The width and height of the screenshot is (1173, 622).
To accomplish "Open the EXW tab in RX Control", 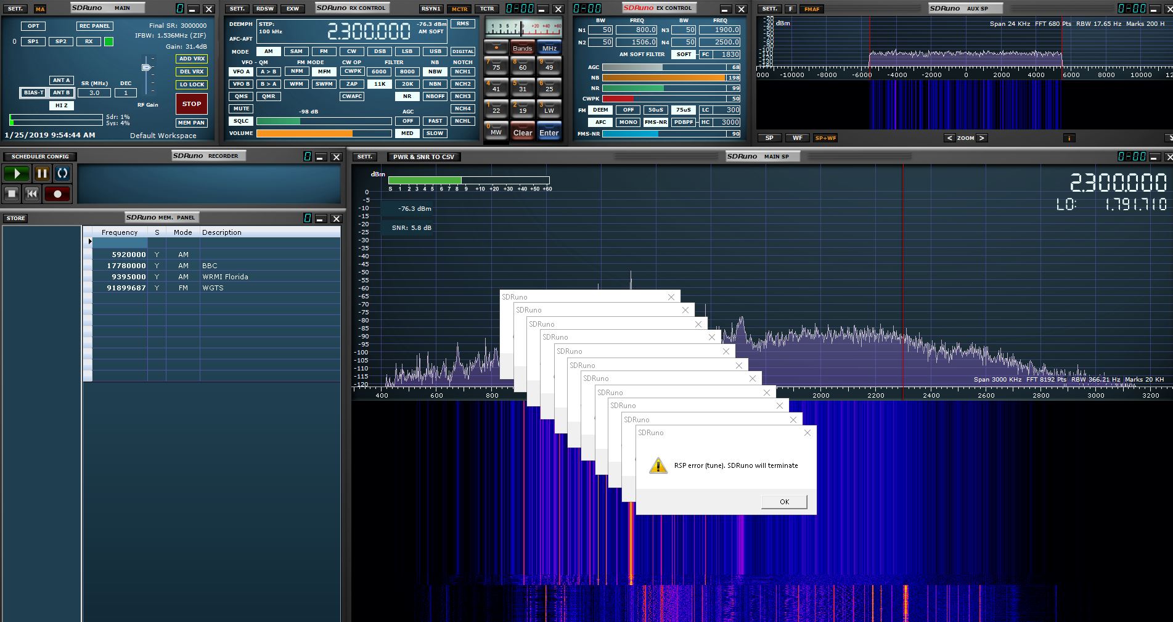I will 293,9.
